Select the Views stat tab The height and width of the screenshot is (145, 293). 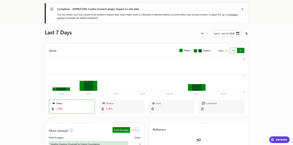[x=72, y=107]
